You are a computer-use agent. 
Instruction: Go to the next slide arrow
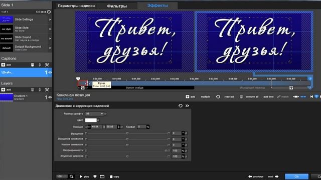tap(277, 176)
